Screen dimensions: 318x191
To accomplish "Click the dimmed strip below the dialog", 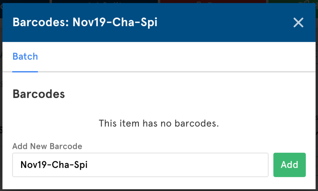I will pos(159,190).
